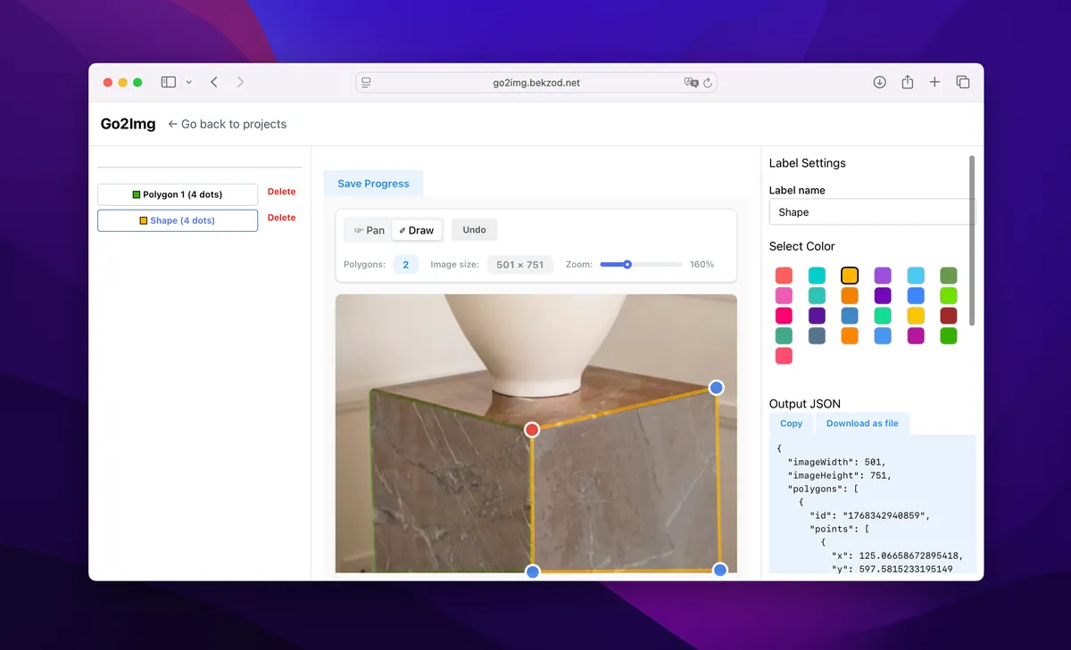
Task: Open the Share icon in Safari toolbar
Action: [907, 82]
